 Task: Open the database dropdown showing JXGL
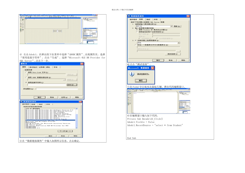pyautogui.click(x=179, y=43)
